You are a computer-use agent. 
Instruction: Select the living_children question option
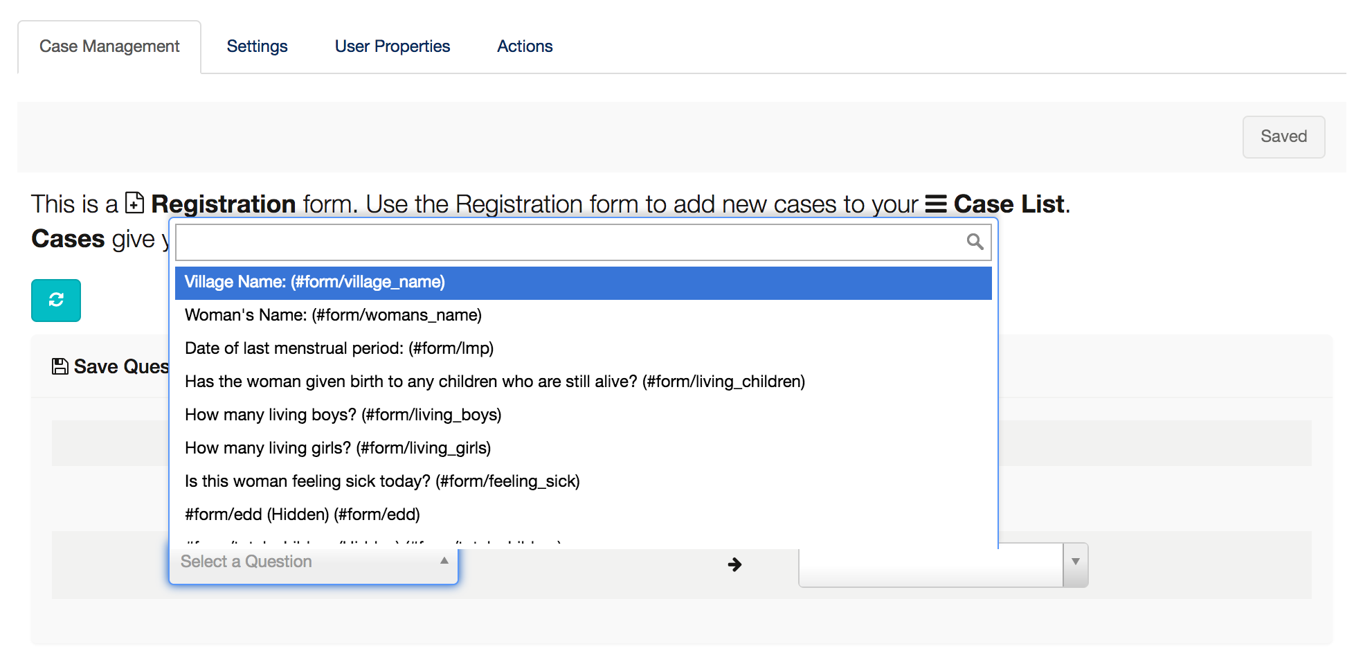(x=583, y=382)
